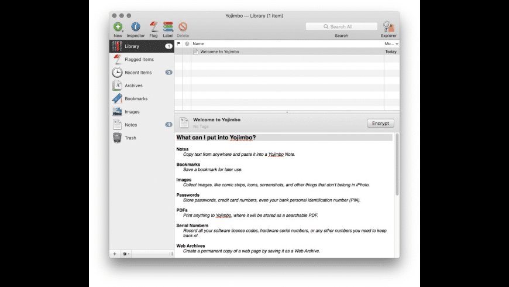The width and height of the screenshot is (509, 287).
Task: Open the Notes collection
Action: 142,125
